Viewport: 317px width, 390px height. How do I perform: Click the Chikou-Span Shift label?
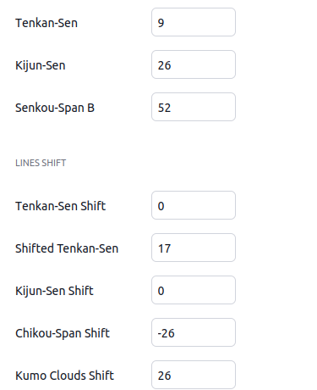[x=63, y=333]
